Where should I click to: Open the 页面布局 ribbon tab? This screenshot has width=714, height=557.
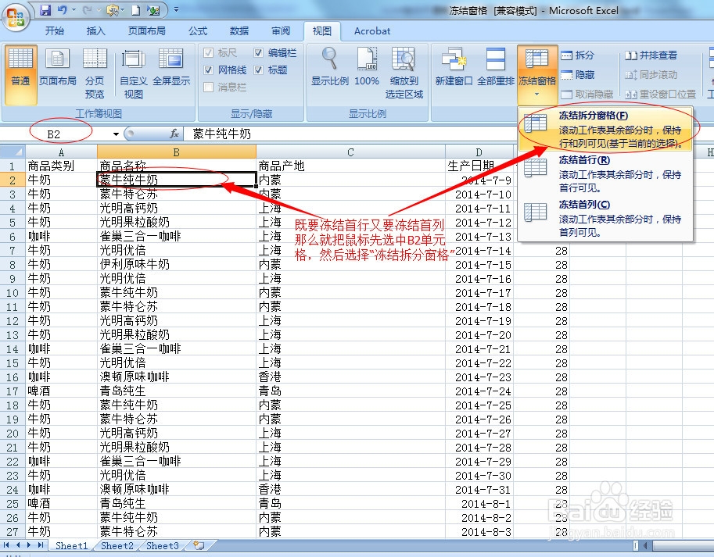[x=146, y=31]
